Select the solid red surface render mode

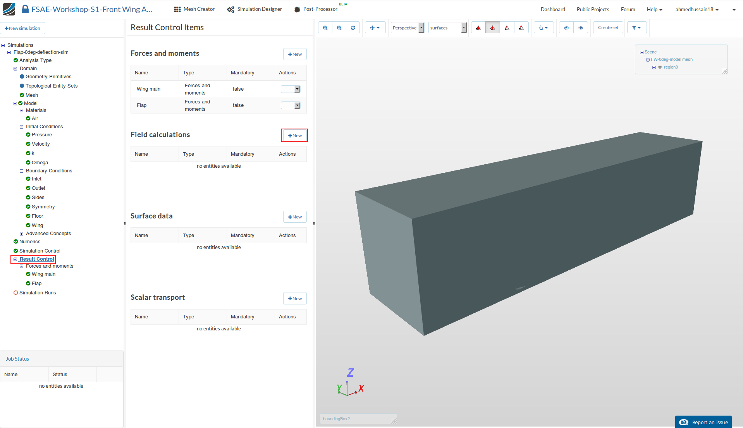click(478, 28)
